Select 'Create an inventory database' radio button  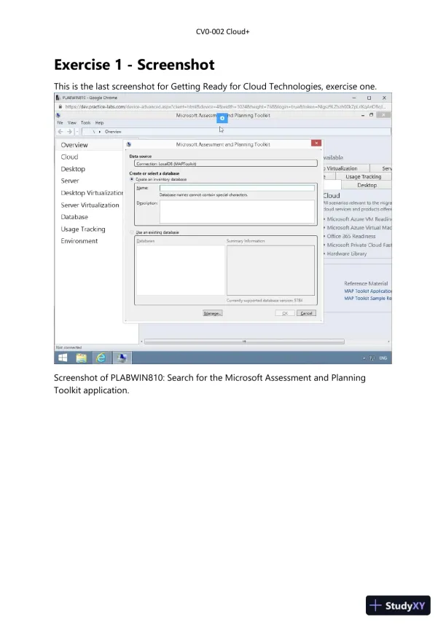pyautogui.click(x=132, y=178)
